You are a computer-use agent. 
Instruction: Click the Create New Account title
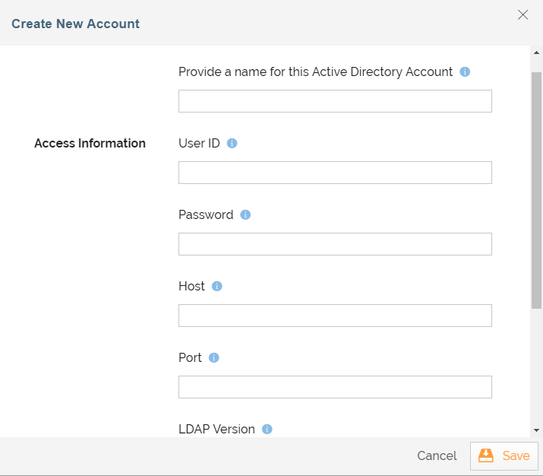pyautogui.click(x=75, y=24)
